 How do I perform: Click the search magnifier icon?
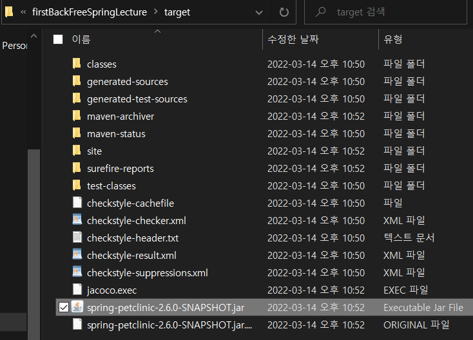[x=320, y=12]
